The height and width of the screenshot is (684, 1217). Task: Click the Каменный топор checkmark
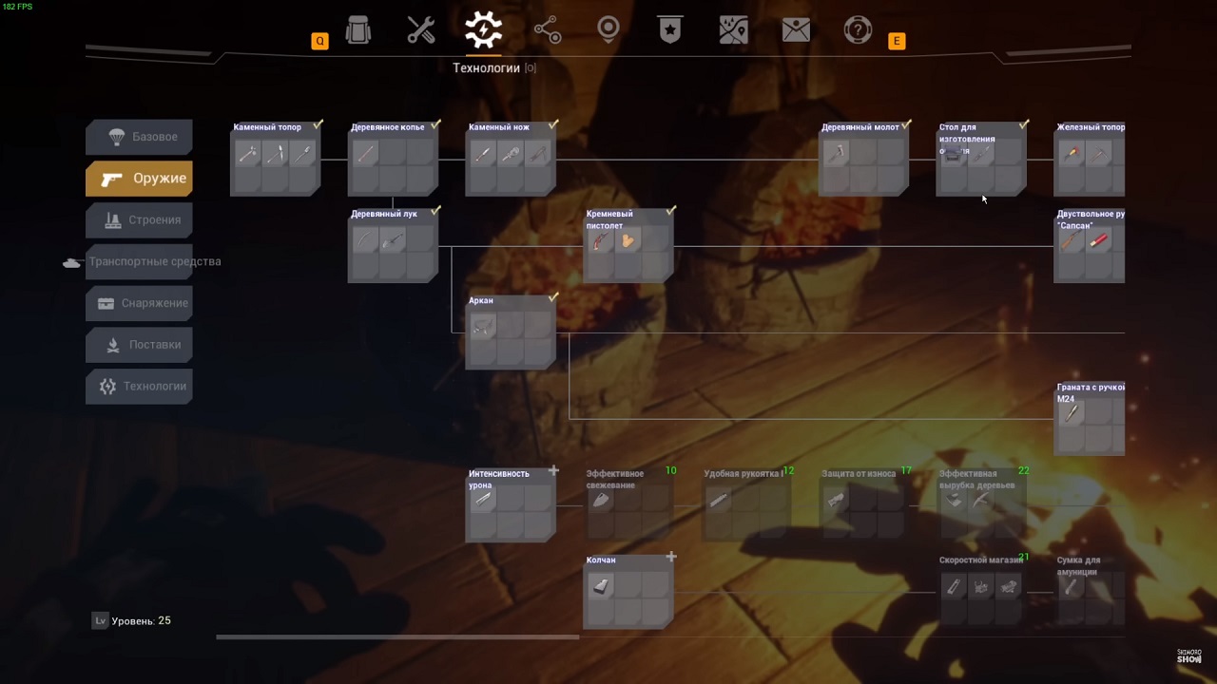(319, 124)
